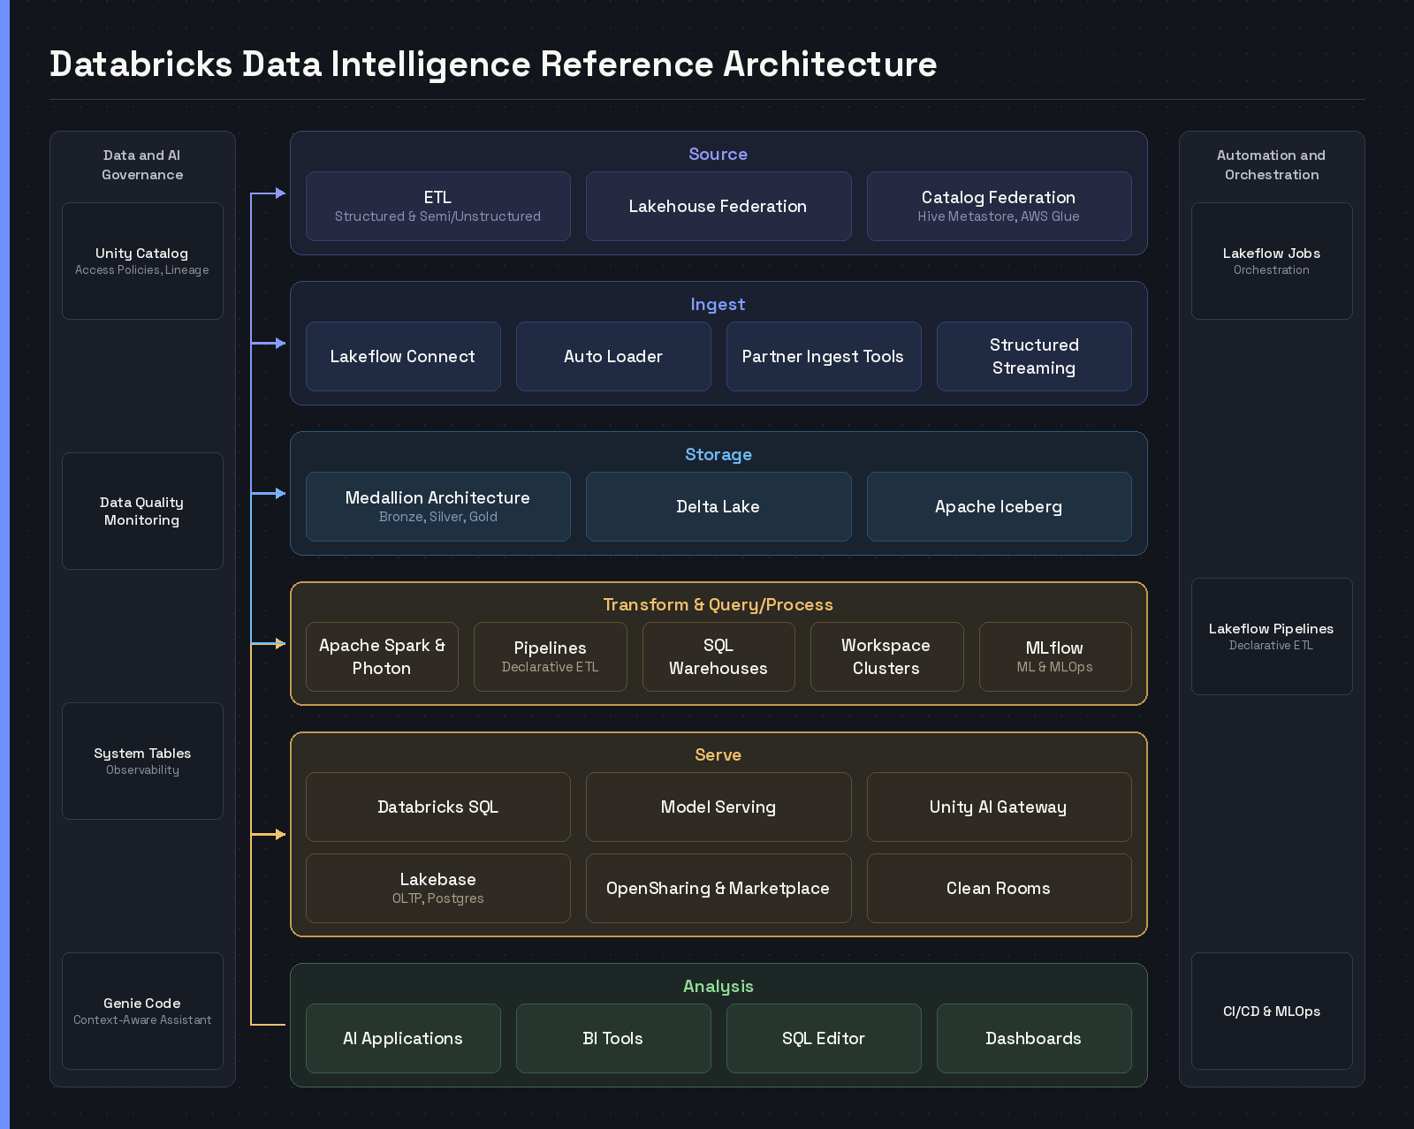Click the Databricks Data Intelligence Reference Architecture title

[x=493, y=64]
